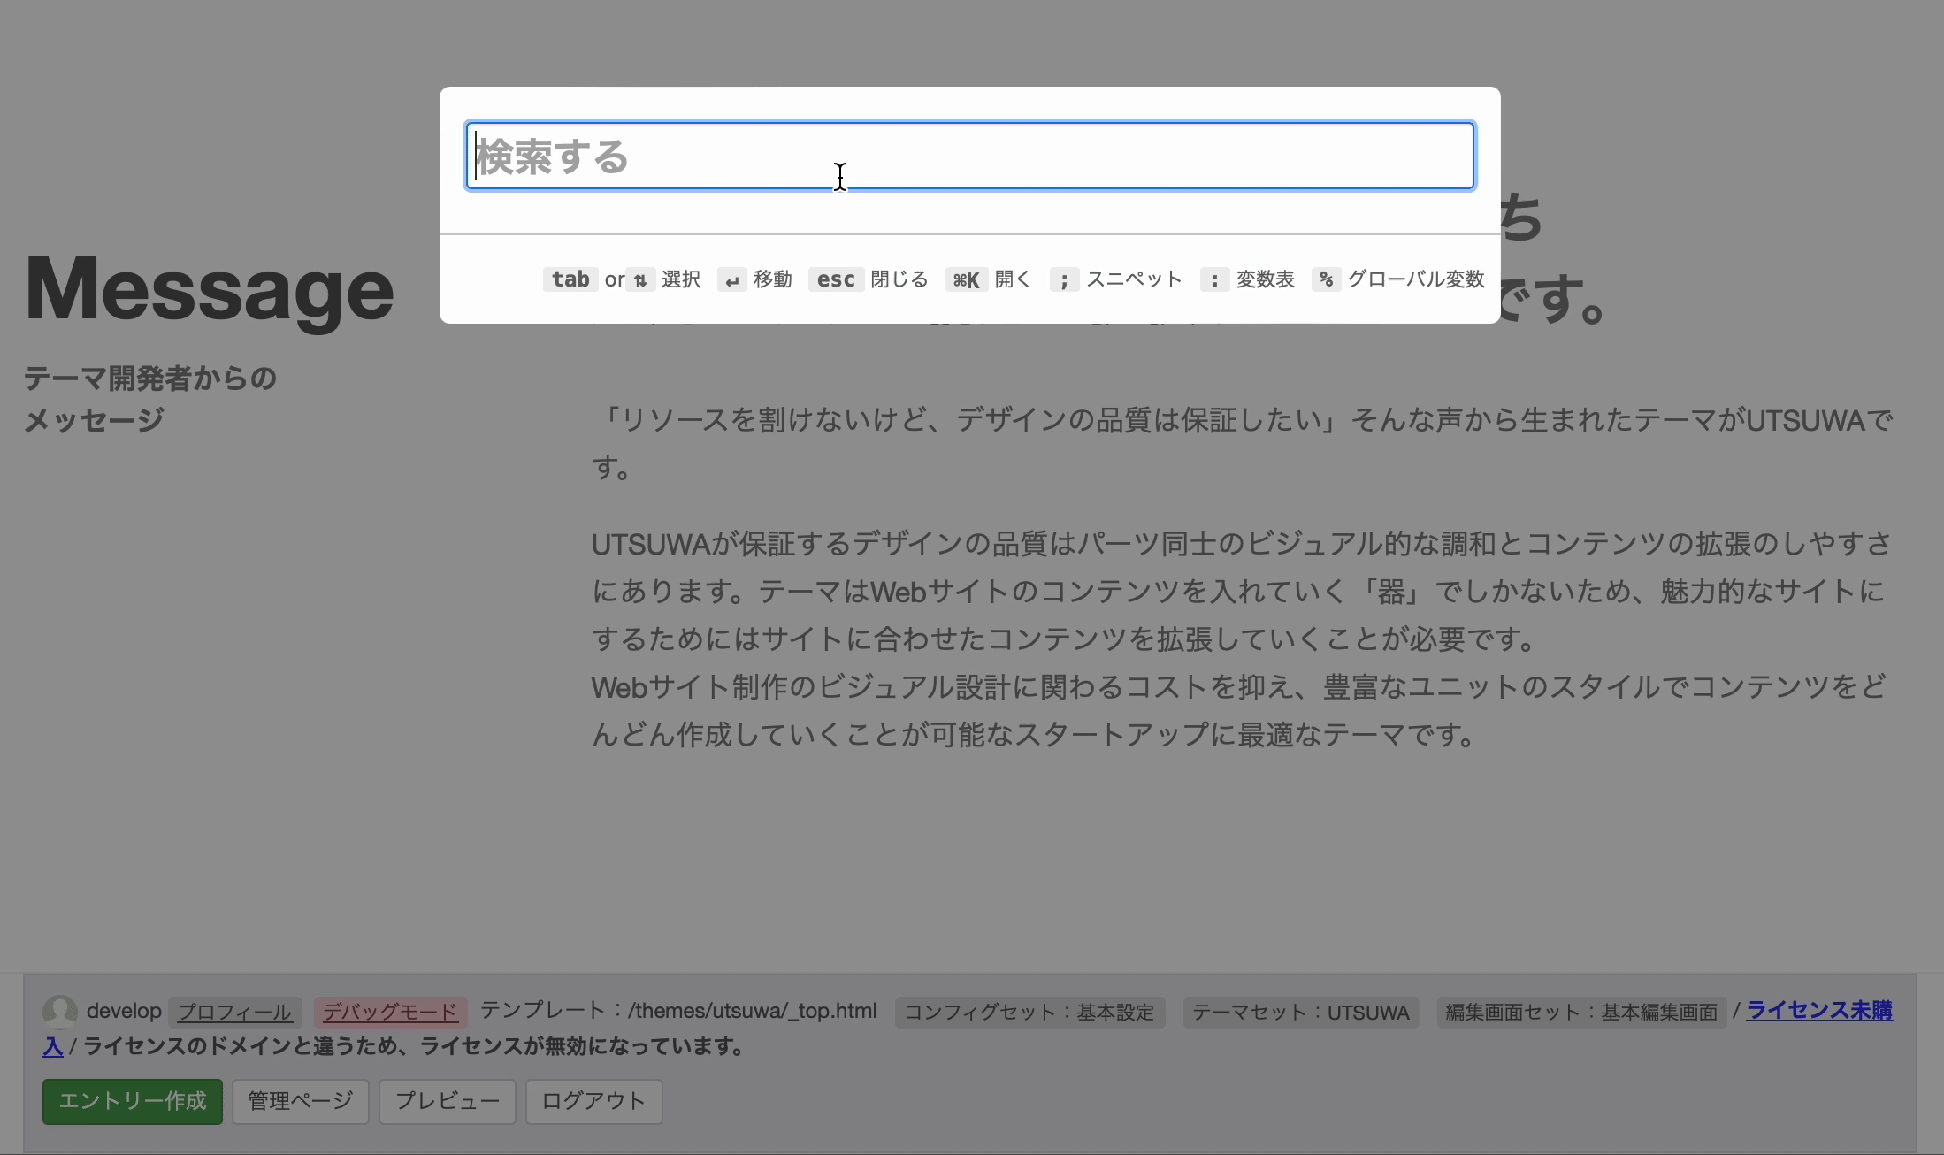
Task: Click the ログアウト button
Action: click(x=593, y=1101)
